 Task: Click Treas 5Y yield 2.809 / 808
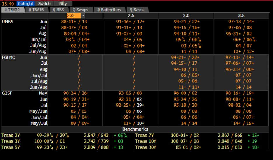point(96,147)
